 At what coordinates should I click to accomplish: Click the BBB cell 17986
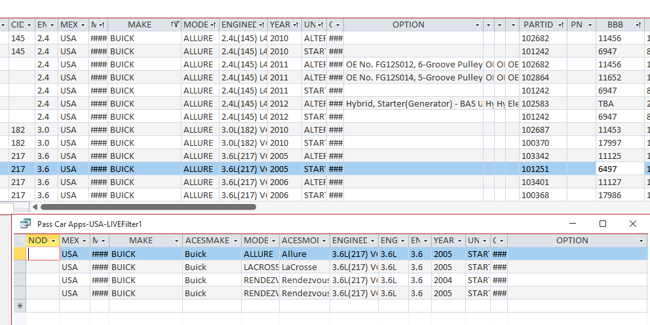pyautogui.click(x=620, y=195)
